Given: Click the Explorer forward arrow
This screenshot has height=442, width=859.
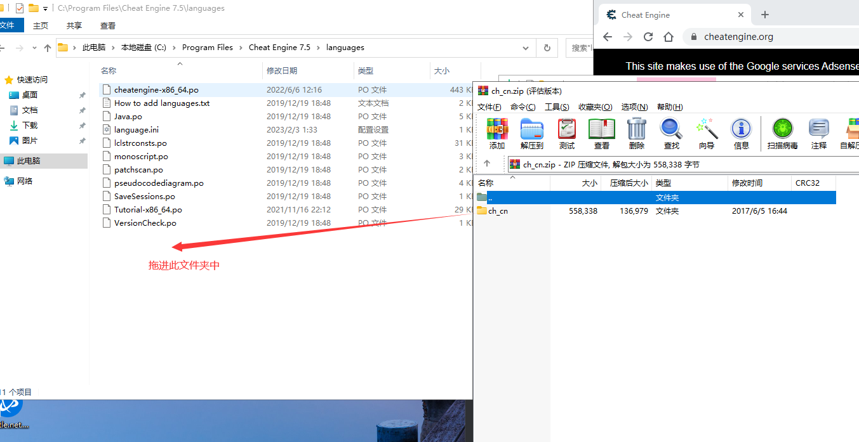Looking at the screenshot, I should tap(19, 48).
